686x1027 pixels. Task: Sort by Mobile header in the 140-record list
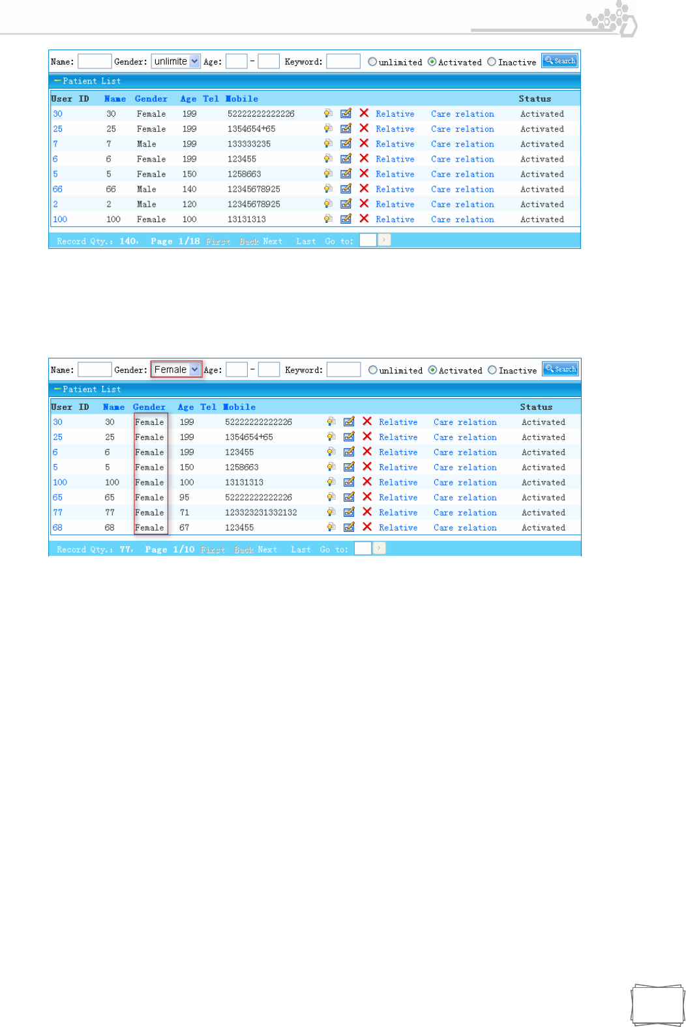pyautogui.click(x=242, y=98)
